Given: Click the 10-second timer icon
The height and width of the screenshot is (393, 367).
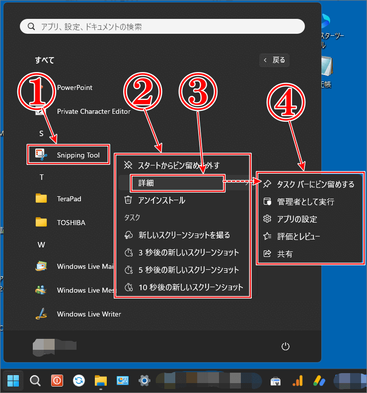Looking at the screenshot, I should click(x=129, y=287).
